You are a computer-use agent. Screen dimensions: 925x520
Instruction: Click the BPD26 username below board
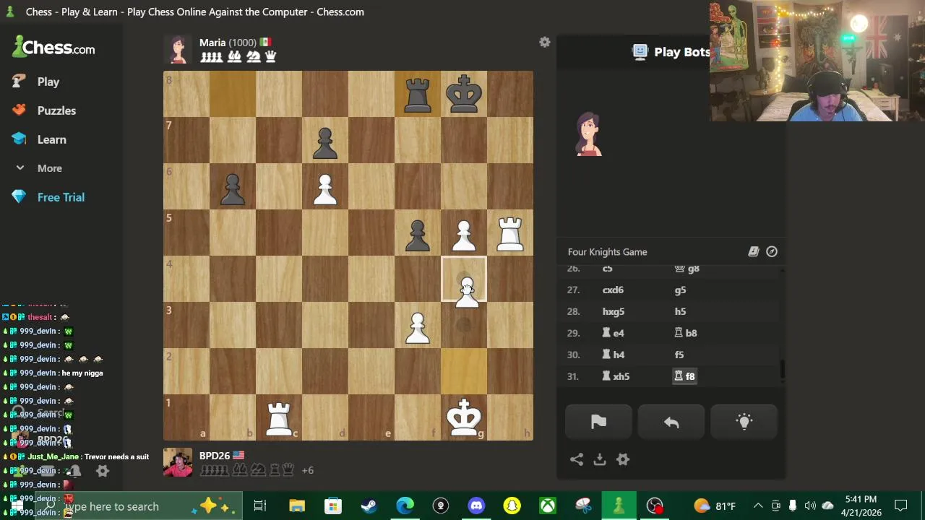tap(215, 456)
